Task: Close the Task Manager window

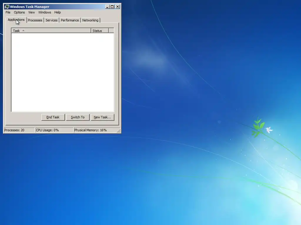Action: [x=118, y=7]
